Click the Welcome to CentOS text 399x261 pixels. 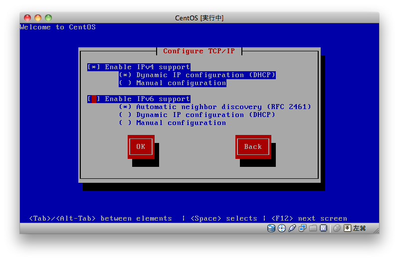[58, 27]
